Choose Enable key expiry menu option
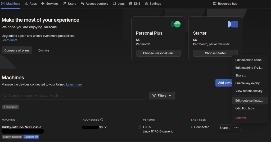Viewport: 271px width, 142px height. click(x=247, y=83)
